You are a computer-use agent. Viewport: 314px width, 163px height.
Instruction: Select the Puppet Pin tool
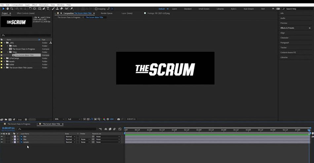pyautogui.click(x=72, y=9)
